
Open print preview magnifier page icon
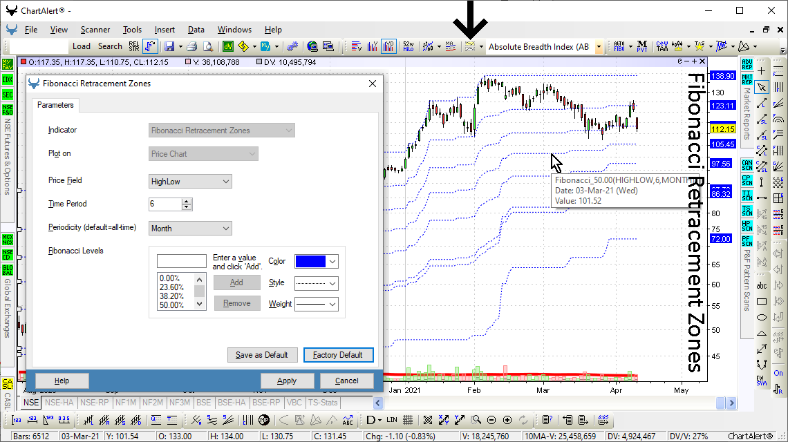(208, 47)
